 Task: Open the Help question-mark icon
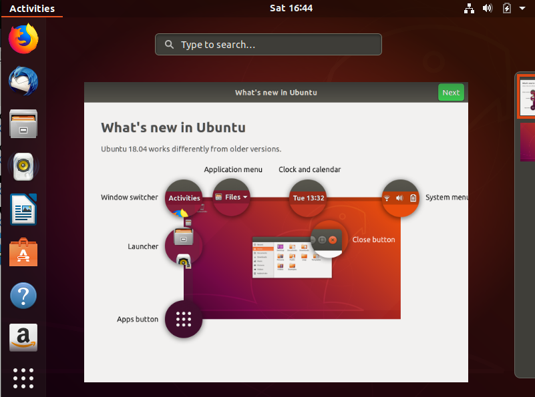pos(23,296)
